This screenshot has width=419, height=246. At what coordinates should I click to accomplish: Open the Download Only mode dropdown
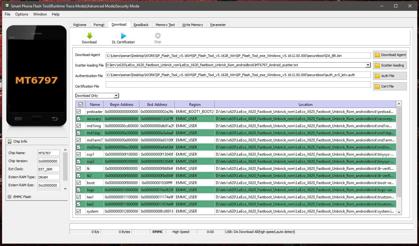tap(97, 96)
